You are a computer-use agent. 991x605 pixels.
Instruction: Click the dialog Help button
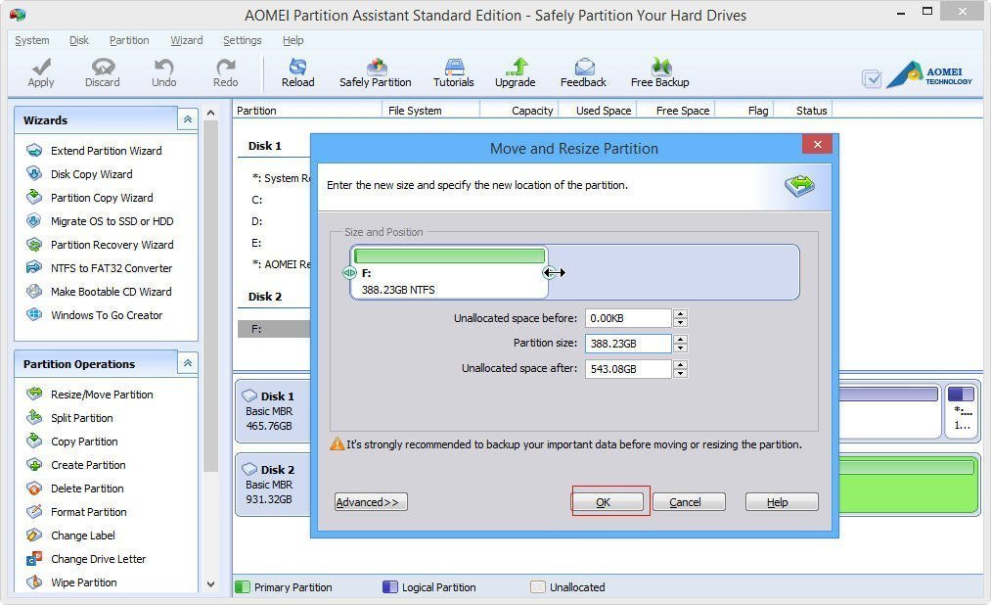pos(782,502)
